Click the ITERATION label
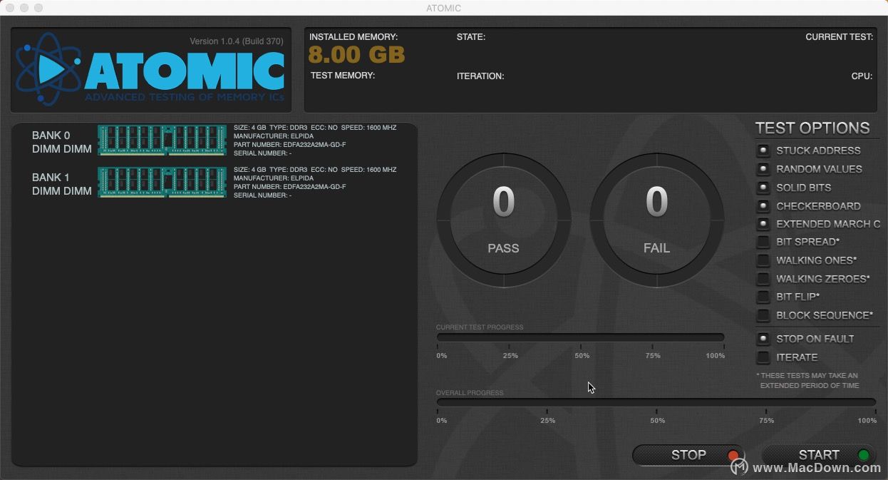Viewport: 888px width, 480px height. (x=480, y=76)
